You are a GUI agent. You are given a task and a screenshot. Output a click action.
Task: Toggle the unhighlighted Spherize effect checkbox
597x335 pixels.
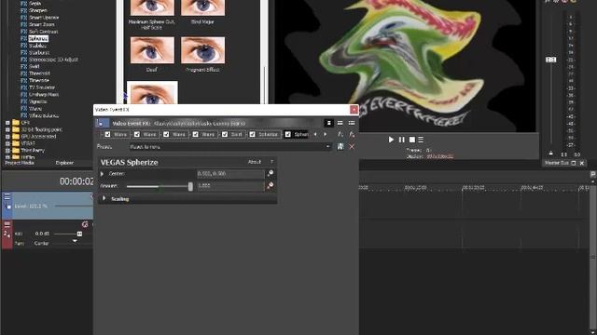[x=253, y=134]
